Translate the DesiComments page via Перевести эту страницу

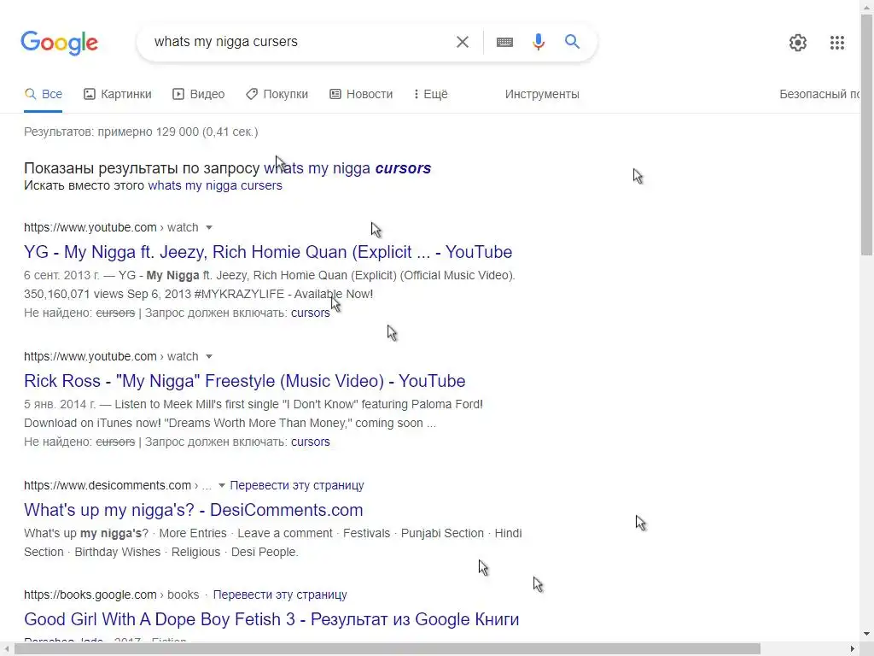coord(297,485)
